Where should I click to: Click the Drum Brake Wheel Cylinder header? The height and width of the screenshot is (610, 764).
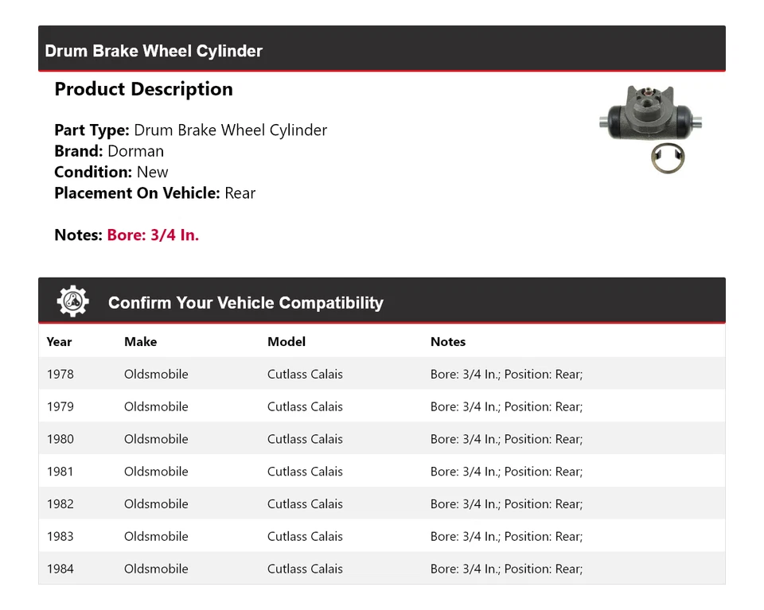click(154, 51)
